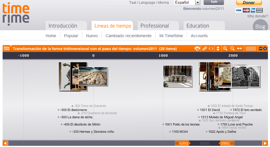Open the Lineas de tiempo tab
This screenshot has width=270, height=147.
(112, 26)
